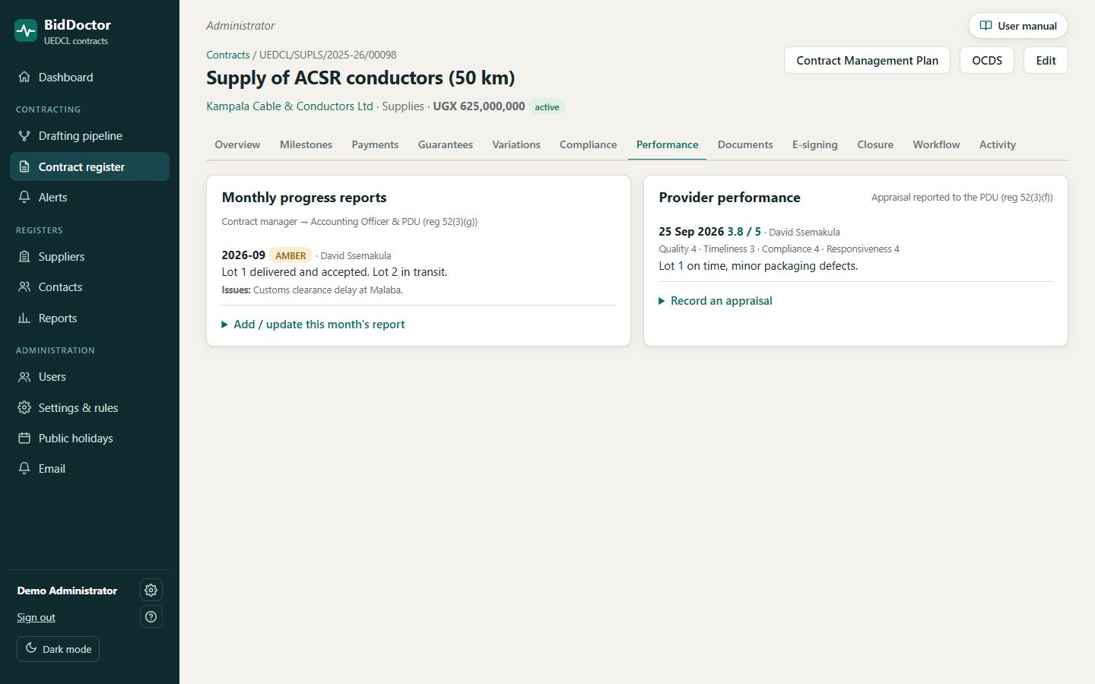Click the 3.8 / 5 appraisal score

pyautogui.click(x=744, y=232)
